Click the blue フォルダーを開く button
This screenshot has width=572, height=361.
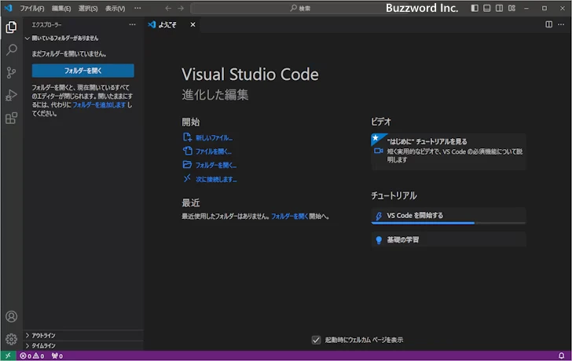coord(83,71)
